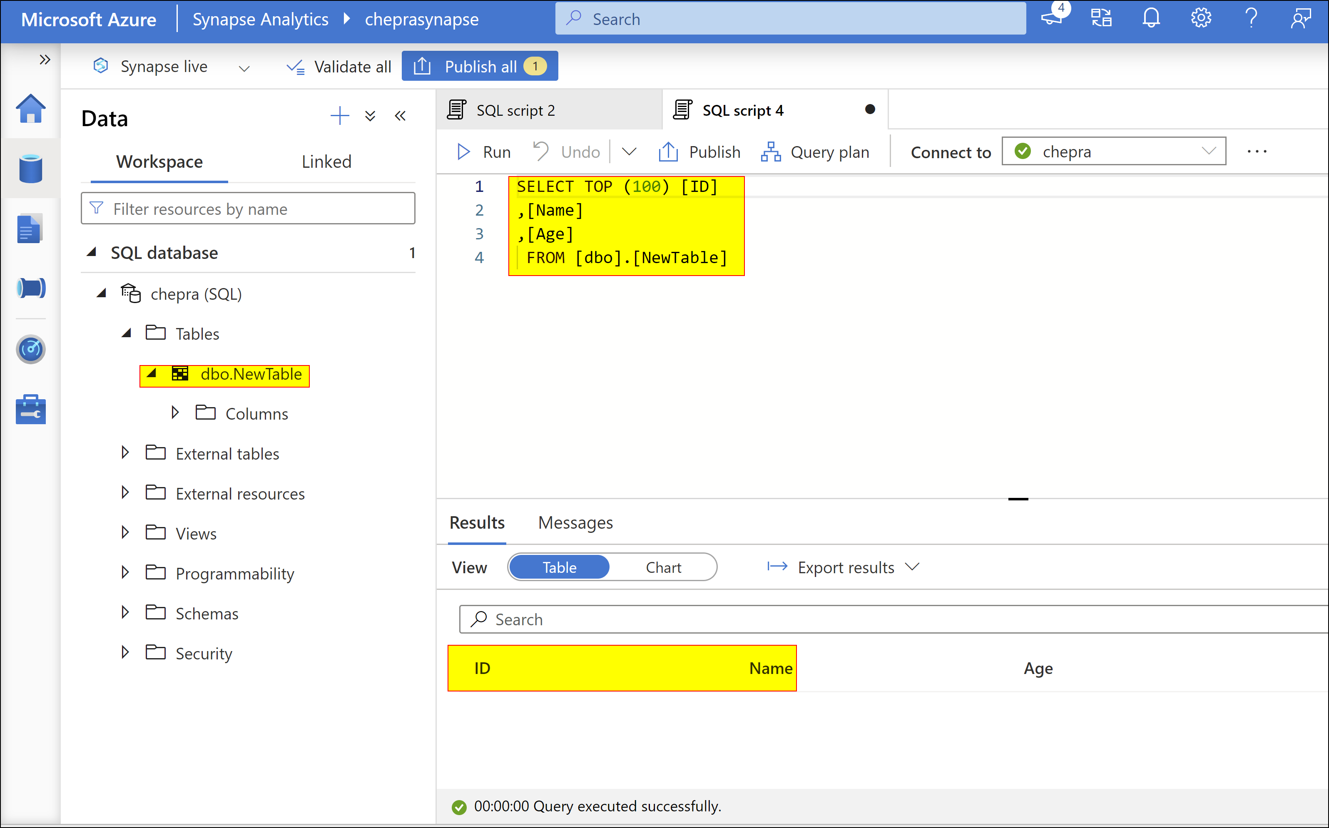Click the Age column header
1329x828 pixels.
(x=1038, y=668)
